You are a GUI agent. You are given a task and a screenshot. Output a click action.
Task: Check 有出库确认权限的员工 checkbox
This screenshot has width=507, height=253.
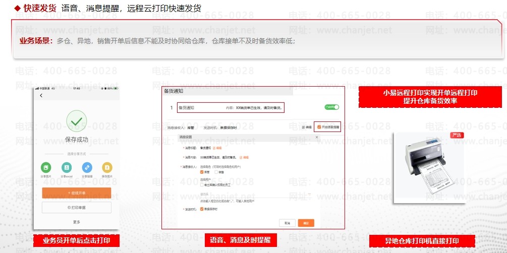(202, 185)
